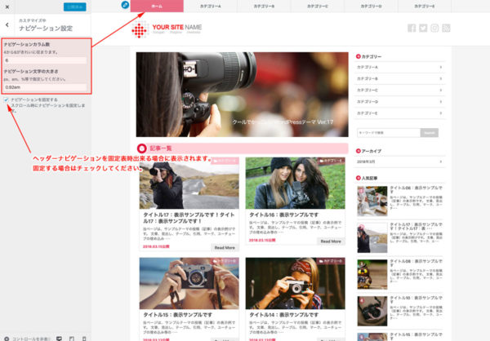Screen dimensions: 490x341
Task: Click the YOUR SITE NAME logo
Action: tap(167, 29)
